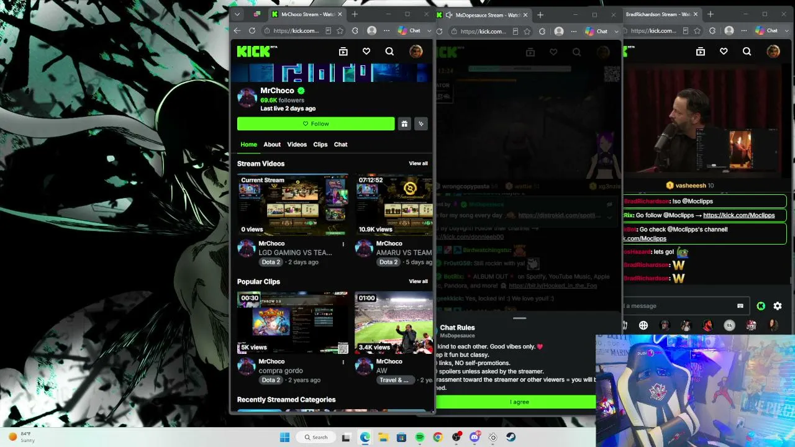Open File Explorer from taskbar

(383, 437)
